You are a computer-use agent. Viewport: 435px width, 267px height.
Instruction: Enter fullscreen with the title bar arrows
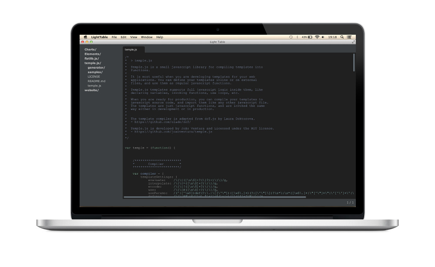(353, 42)
